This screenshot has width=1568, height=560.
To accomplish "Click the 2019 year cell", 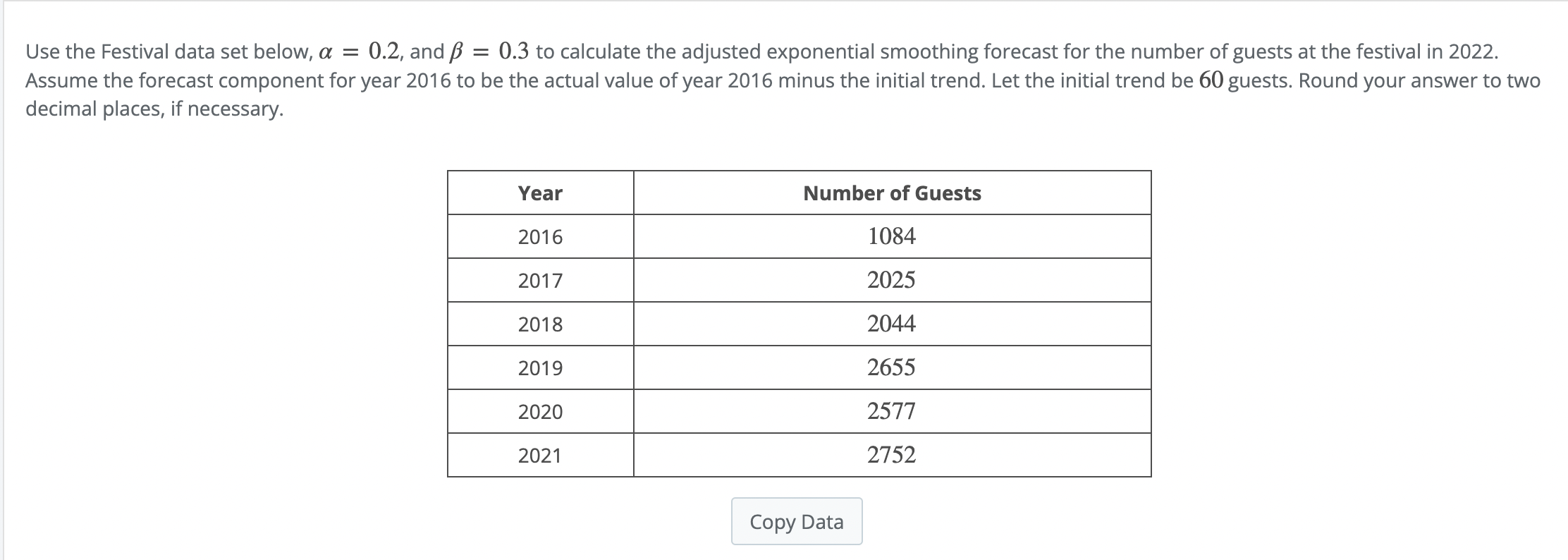I will pyautogui.click(x=540, y=367).
